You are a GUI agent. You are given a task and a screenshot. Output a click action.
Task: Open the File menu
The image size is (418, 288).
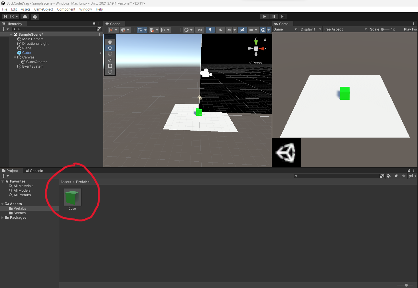pos(5,9)
